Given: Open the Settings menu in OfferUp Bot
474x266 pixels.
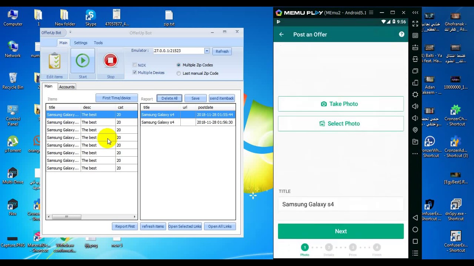Looking at the screenshot, I should click(80, 42).
